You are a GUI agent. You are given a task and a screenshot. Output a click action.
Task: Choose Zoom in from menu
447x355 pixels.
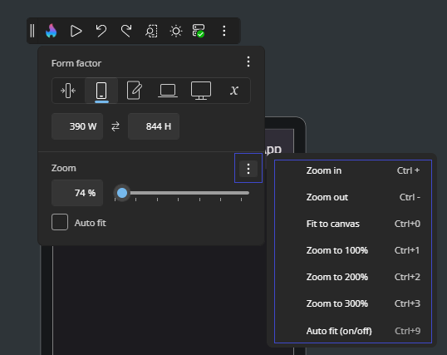[x=353, y=170]
